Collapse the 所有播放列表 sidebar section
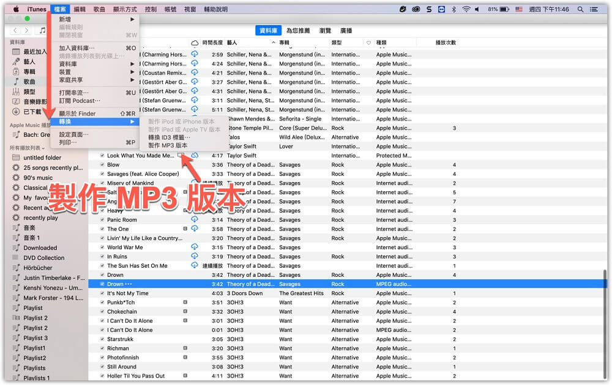This screenshot has width=612, height=385. (27, 148)
